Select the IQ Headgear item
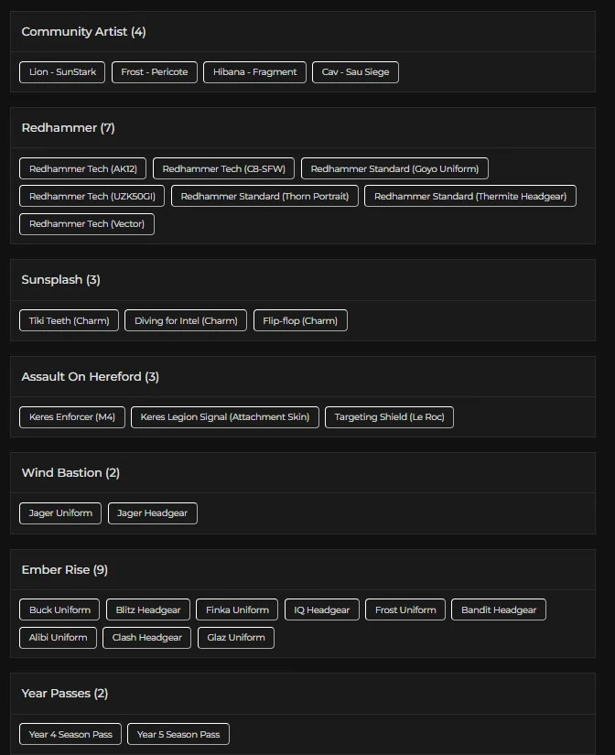615x755 pixels. 321,609
